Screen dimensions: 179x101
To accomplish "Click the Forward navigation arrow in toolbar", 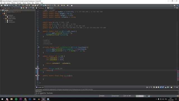I will [x=68, y=5].
